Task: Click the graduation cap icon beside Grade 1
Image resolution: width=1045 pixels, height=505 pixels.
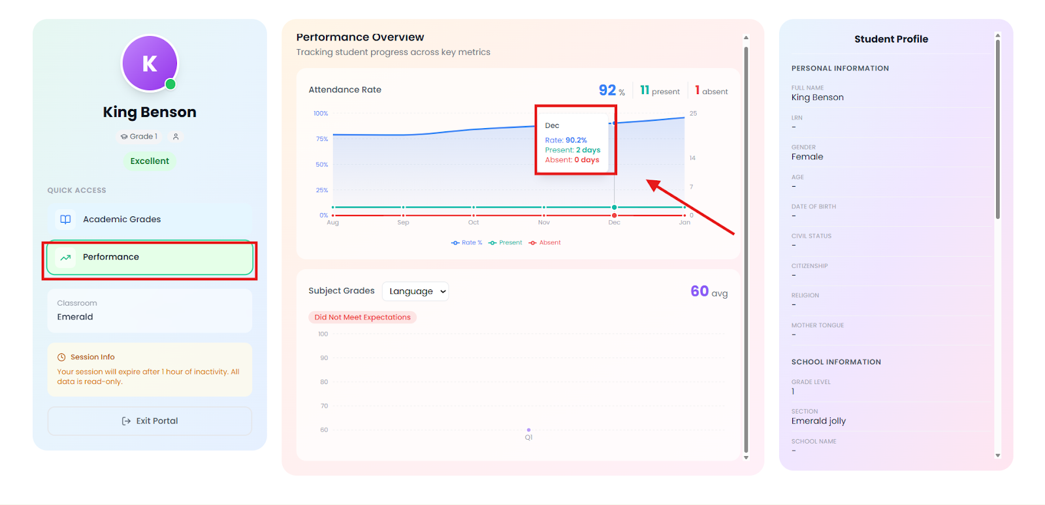Action: coord(124,137)
